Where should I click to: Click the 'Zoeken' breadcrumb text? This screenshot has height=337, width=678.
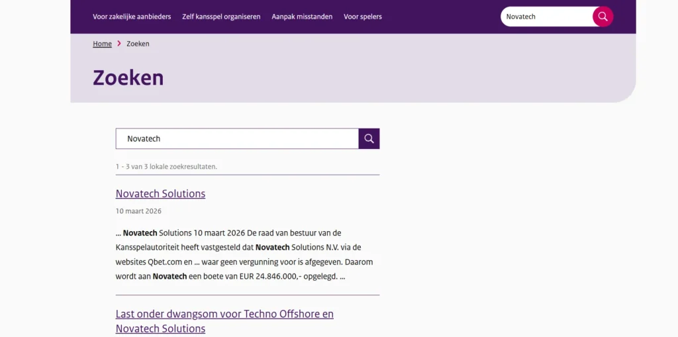point(138,44)
